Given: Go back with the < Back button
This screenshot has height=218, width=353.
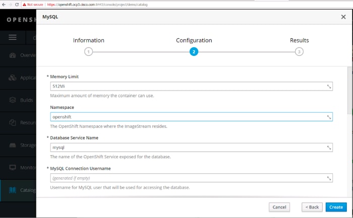Looking at the screenshot, I should coord(312,207).
